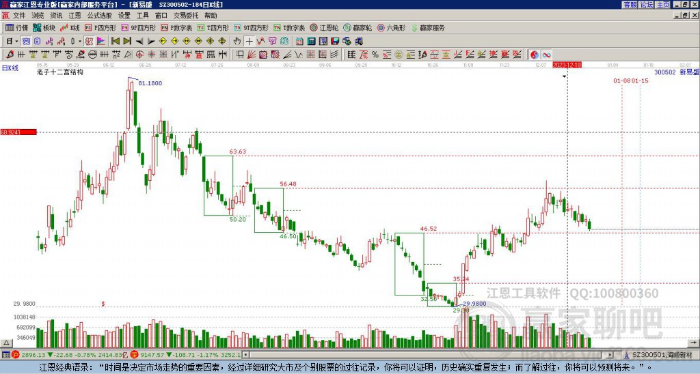Open the P数字表 tool

[x=176, y=27]
